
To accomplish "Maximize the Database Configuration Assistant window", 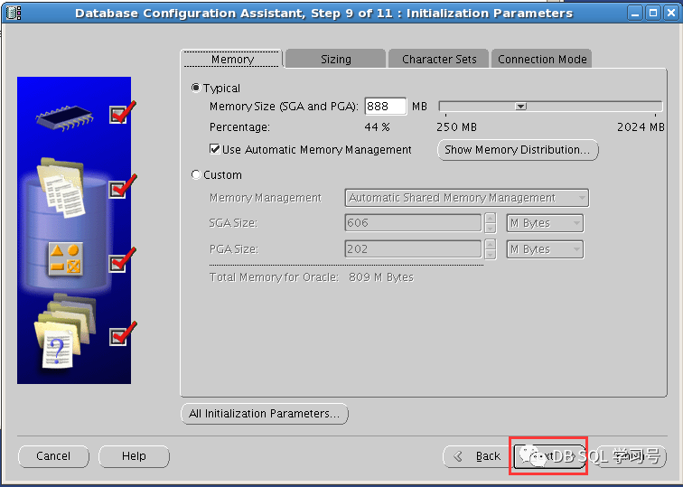I will 653,13.
